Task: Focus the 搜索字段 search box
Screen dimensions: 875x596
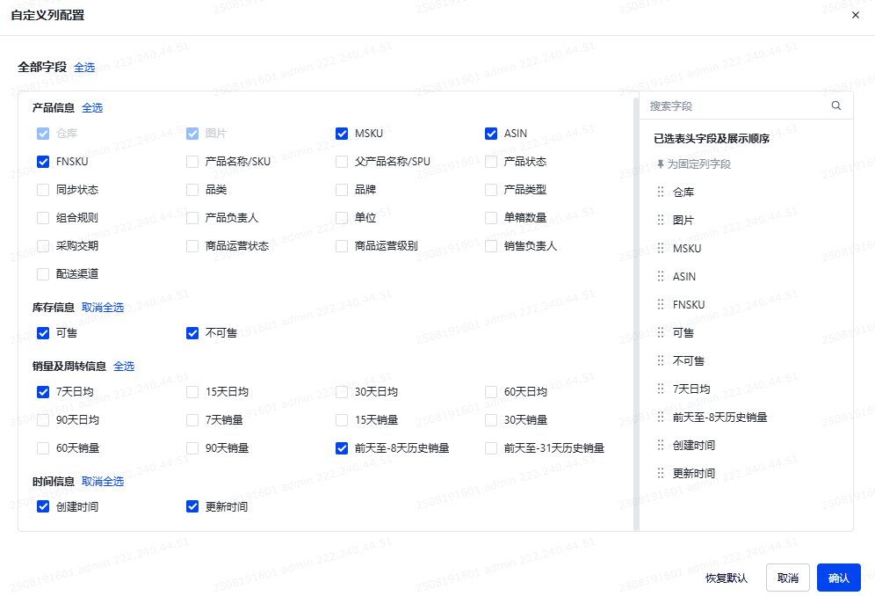Action: click(x=746, y=105)
